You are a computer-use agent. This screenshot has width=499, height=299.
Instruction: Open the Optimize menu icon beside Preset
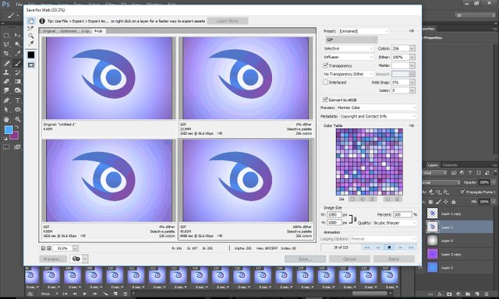411,31
